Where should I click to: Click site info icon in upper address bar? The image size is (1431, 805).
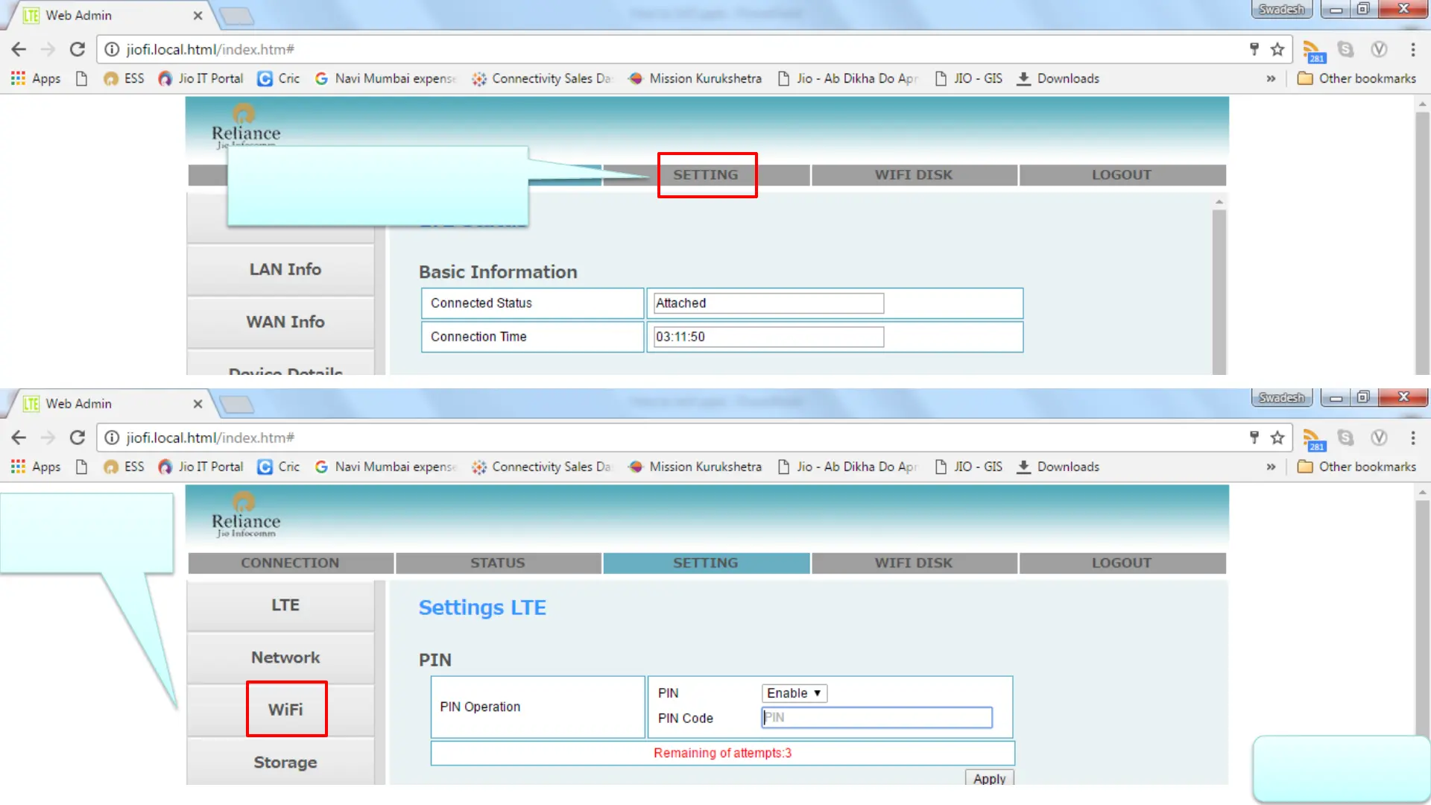point(112,49)
